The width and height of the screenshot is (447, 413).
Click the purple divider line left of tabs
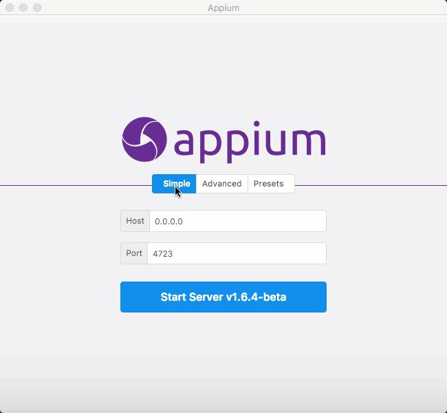click(x=76, y=186)
